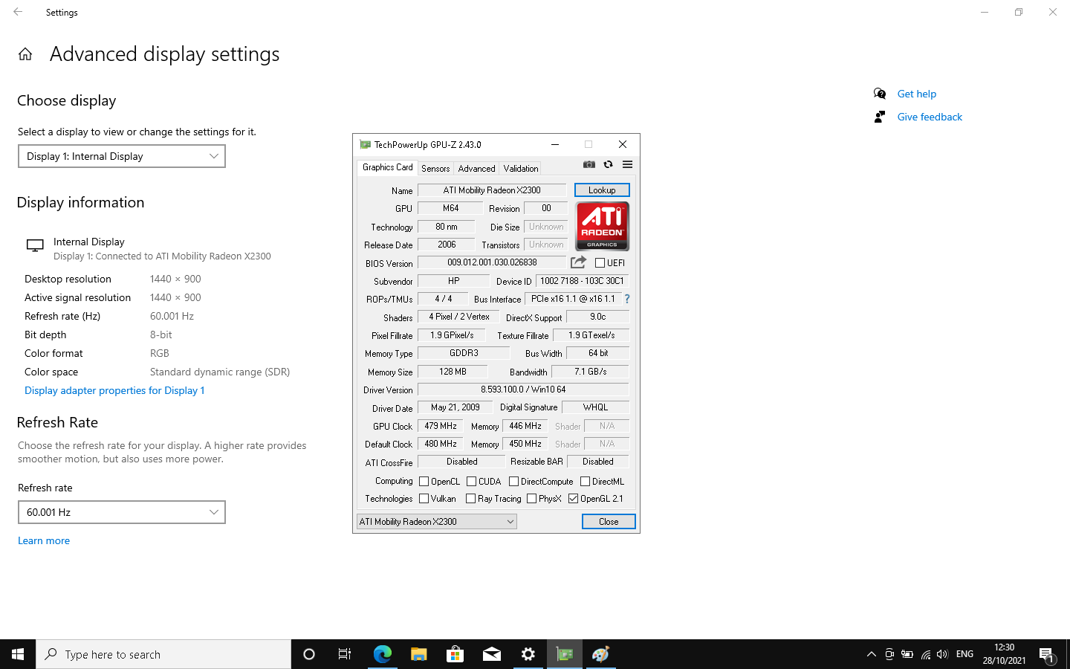The width and height of the screenshot is (1070, 669).
Task: Toggle the Ray Tracing checkbox
Action: point(470,499)
